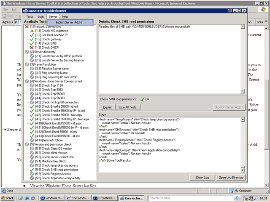
Task: Open the Help menu
Action: click(x=65, y=17)
